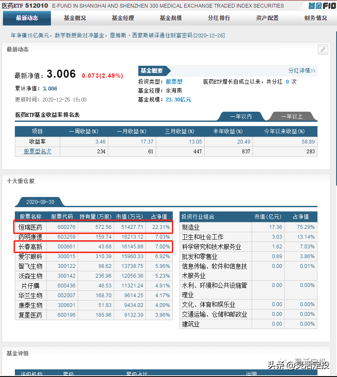Click the stock name 长春高新
This screenshot has width=337, height=377.
click(x=30, y=247)
